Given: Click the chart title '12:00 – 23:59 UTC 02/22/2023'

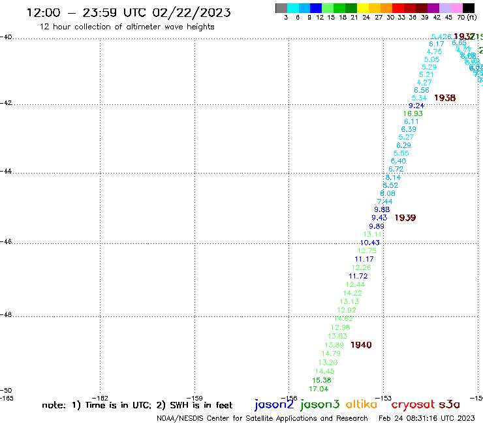Looking at the screenshot, I should [129, 12].
